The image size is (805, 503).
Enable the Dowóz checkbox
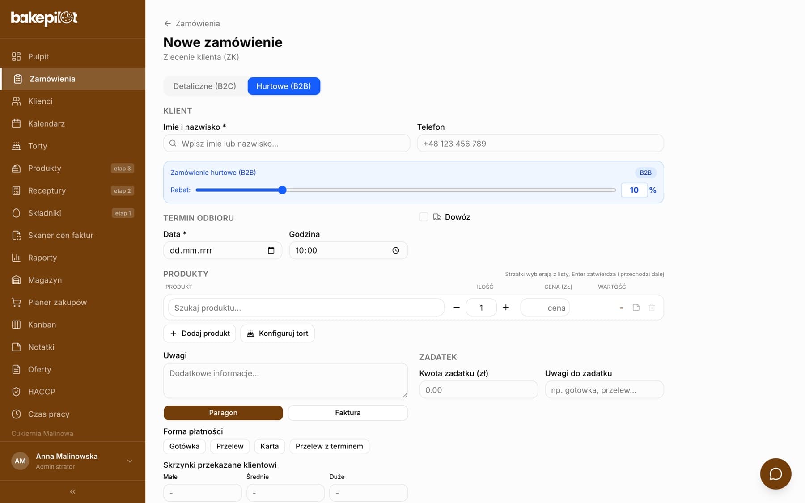point(424,217)
